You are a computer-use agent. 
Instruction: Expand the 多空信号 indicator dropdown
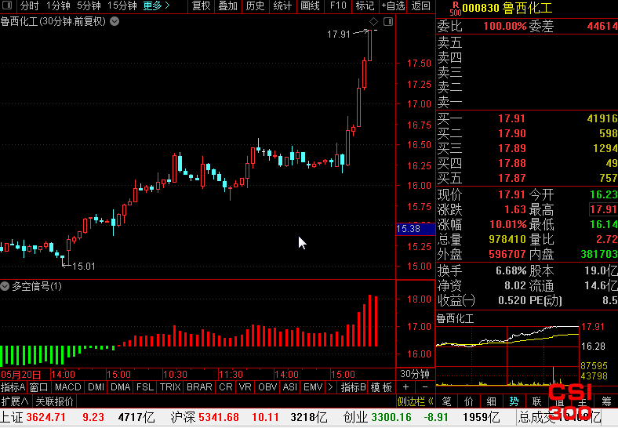pos(5,286)
